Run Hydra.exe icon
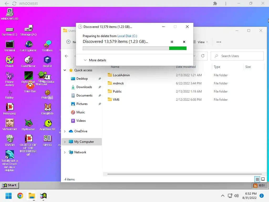 pos(28,125)
